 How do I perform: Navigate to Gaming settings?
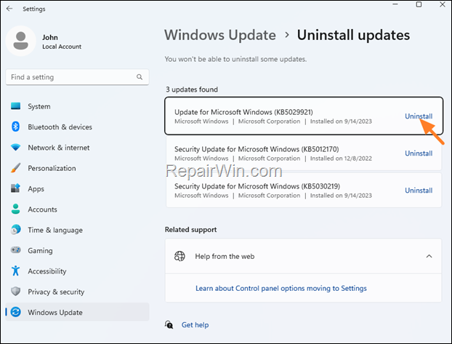click(x=77, y=250)
